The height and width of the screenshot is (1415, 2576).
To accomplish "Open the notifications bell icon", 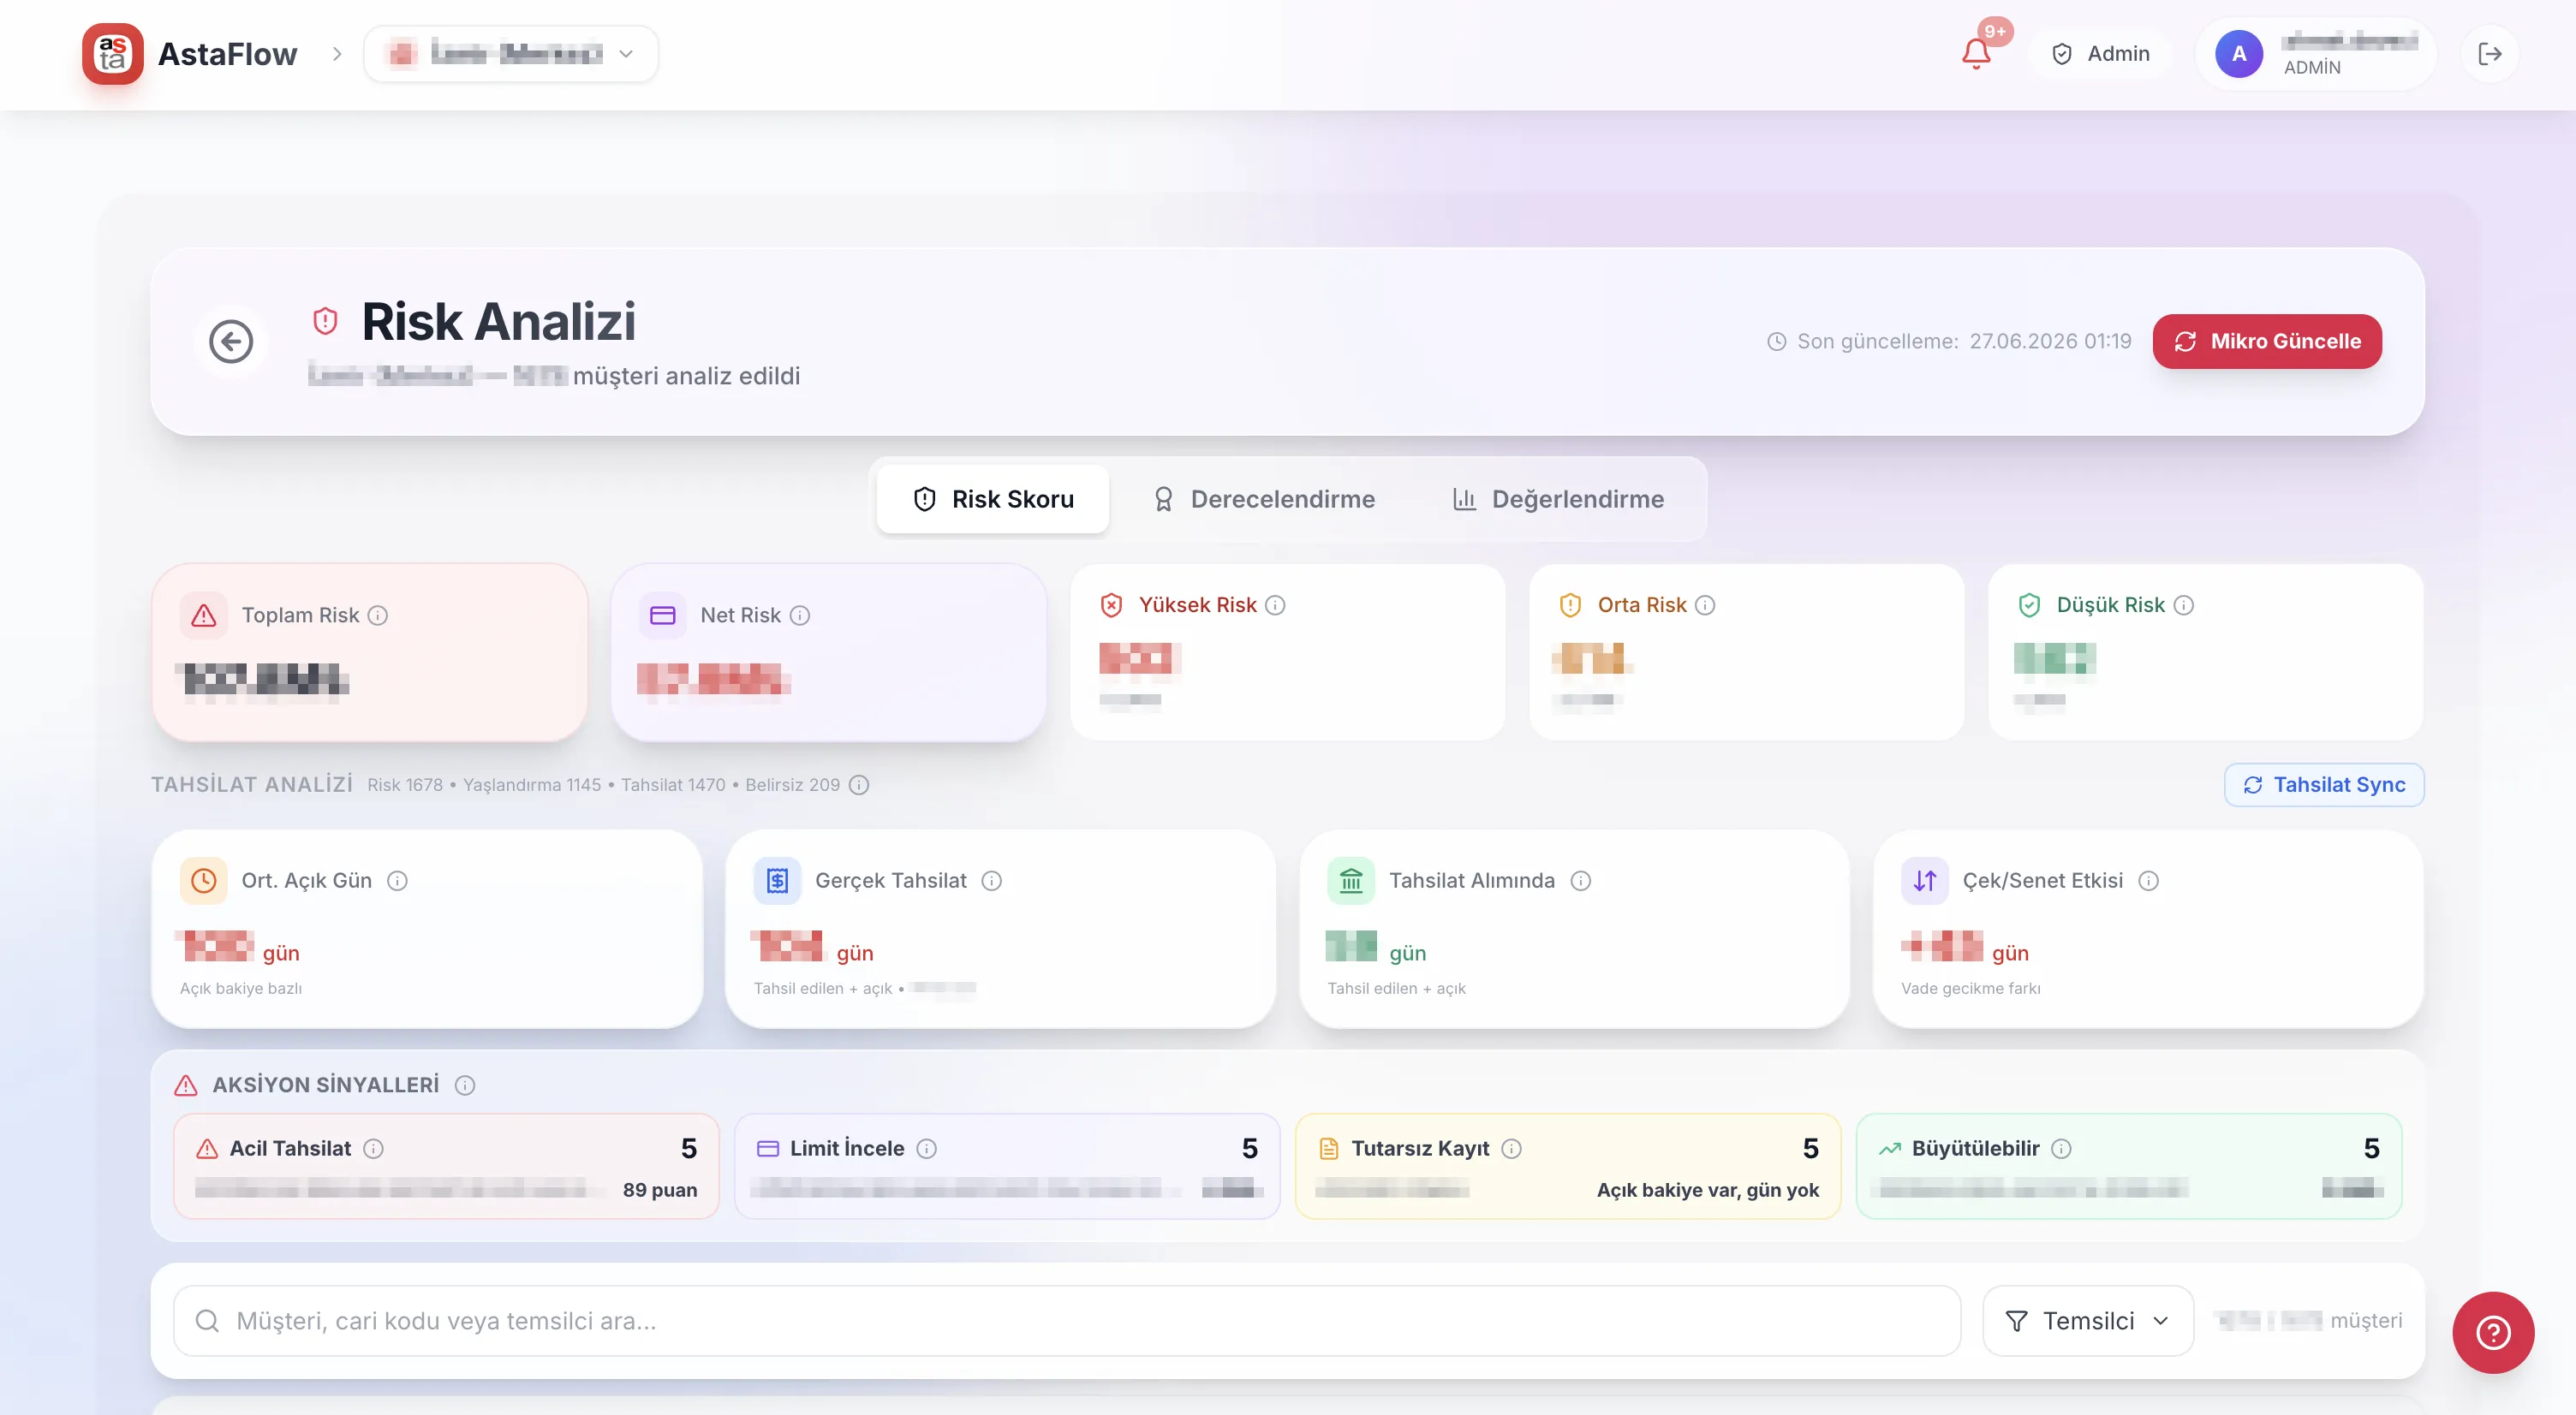I will [x=1975, y=53].
